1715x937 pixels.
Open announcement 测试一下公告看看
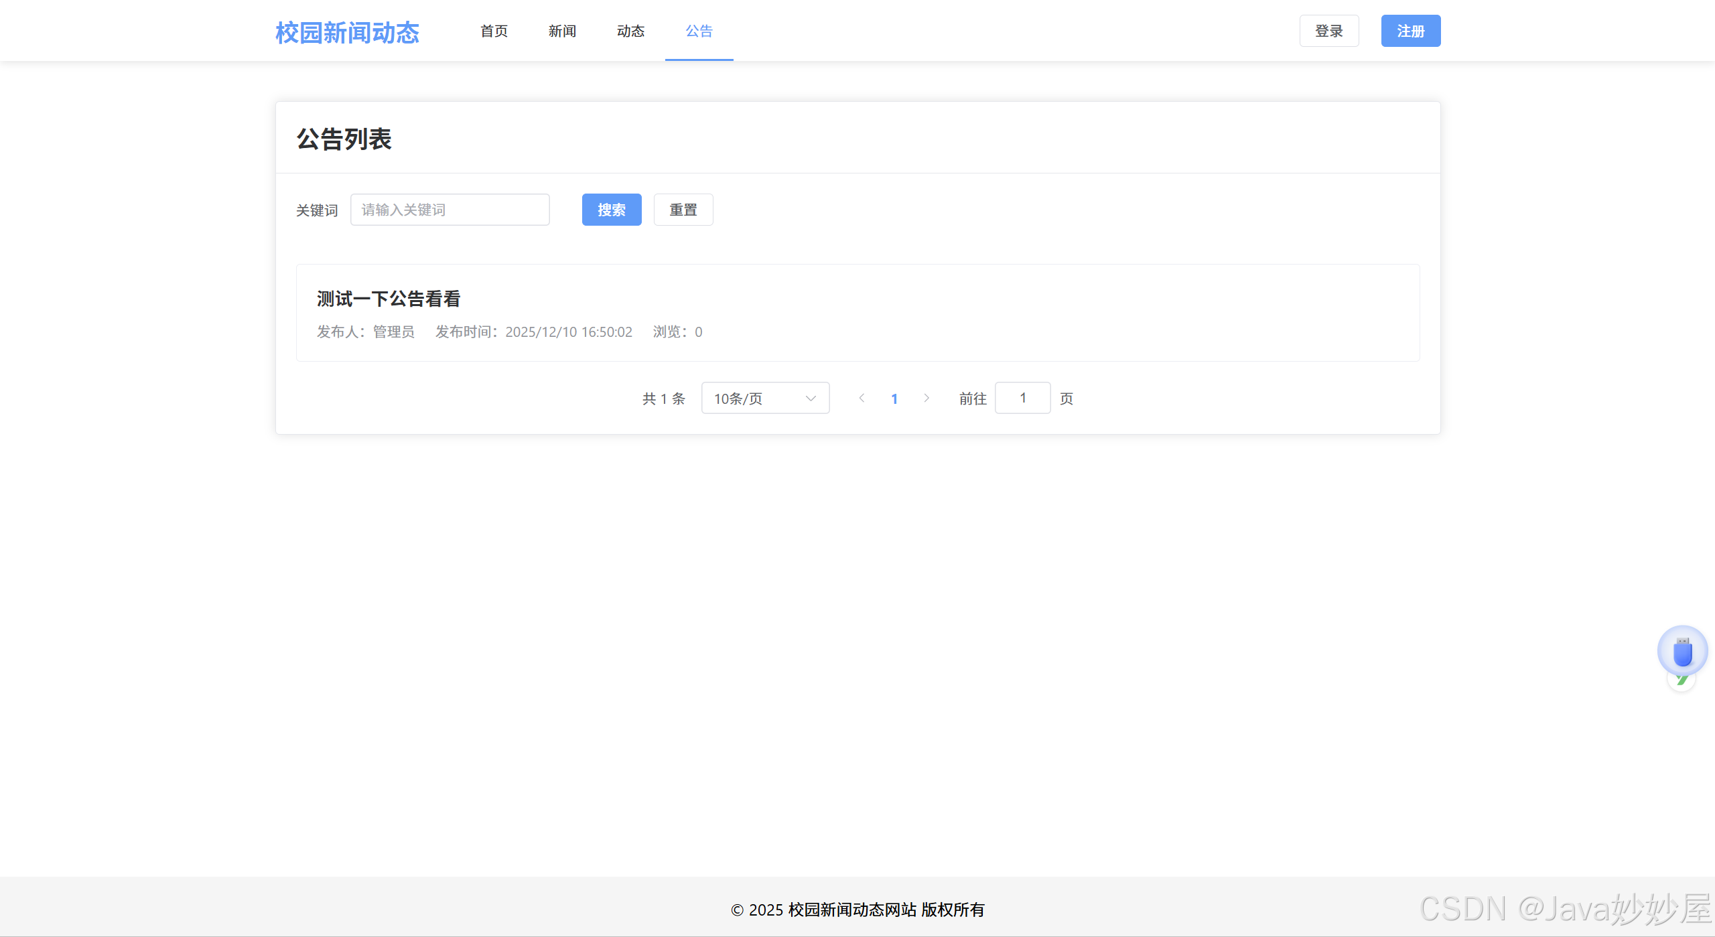click(x=389, y=299)
